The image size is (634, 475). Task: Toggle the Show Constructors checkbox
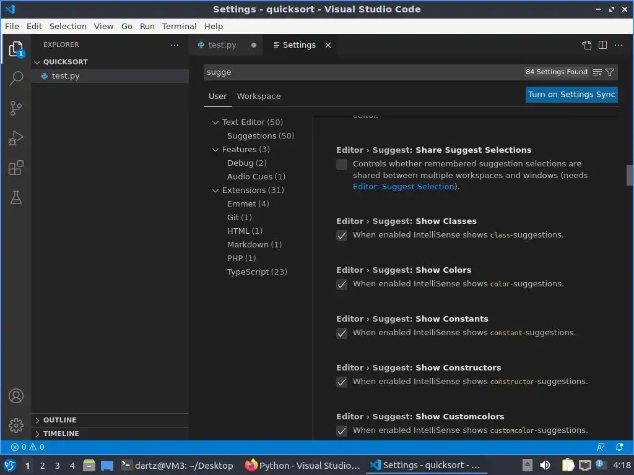[x=342, y=382]
